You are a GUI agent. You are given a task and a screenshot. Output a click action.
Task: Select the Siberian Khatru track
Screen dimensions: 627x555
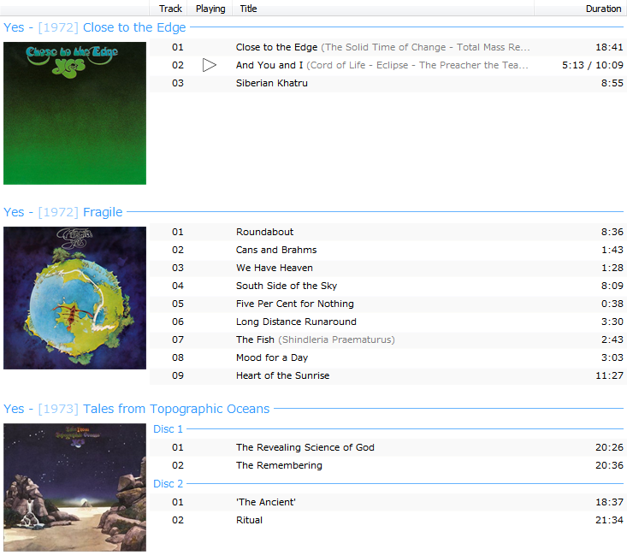point(388,83)
